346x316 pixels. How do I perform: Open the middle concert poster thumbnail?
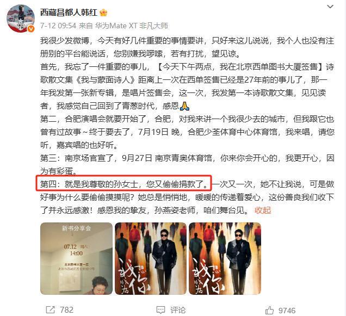[x=151, y=258]
